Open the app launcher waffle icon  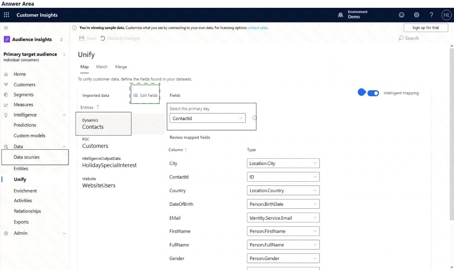(6, 15)
